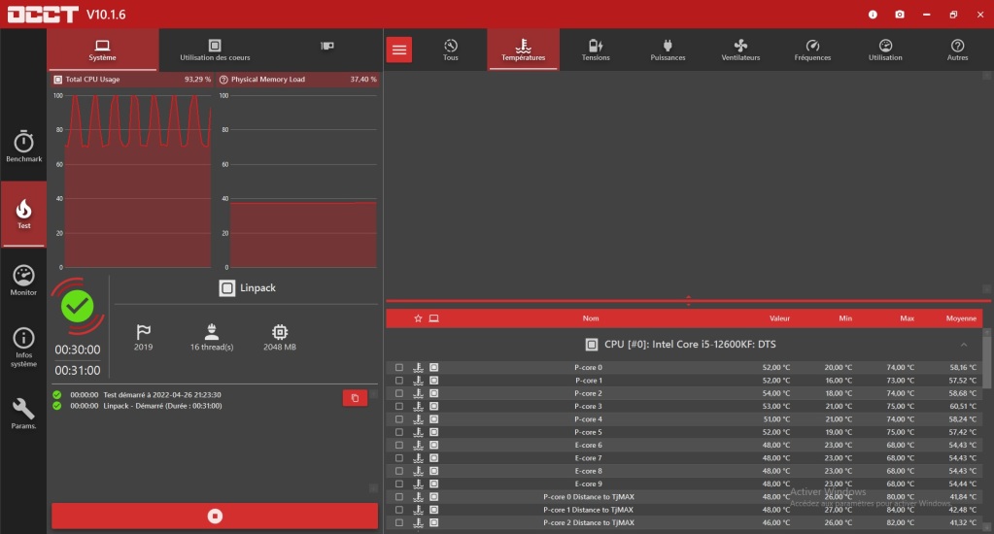Select the Autres sensor tab
This screenshot has width=994, height=534.
tap(957, 50)
